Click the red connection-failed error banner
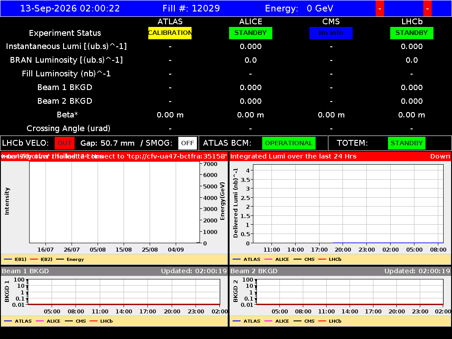Viewport: 452px width, 339px height. click(x=114, y=157)
